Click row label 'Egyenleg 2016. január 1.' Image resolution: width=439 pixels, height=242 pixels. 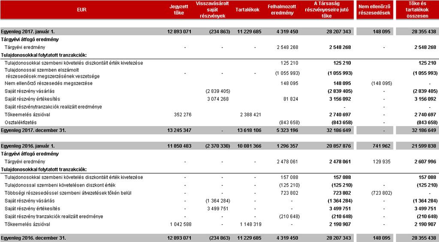point(27,146)
